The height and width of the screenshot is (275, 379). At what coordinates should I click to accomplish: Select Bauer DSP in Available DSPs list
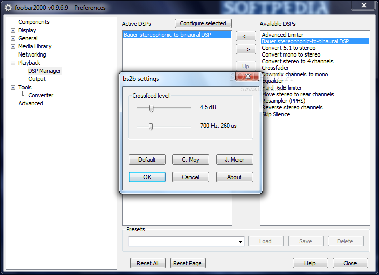point(315,41)
